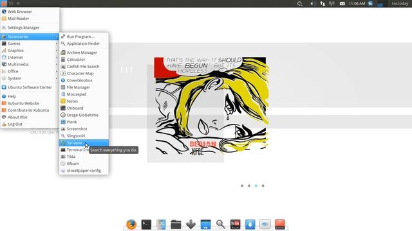
Task: Click the light gray switch icon in dock
Action: (x=265, y=225)
